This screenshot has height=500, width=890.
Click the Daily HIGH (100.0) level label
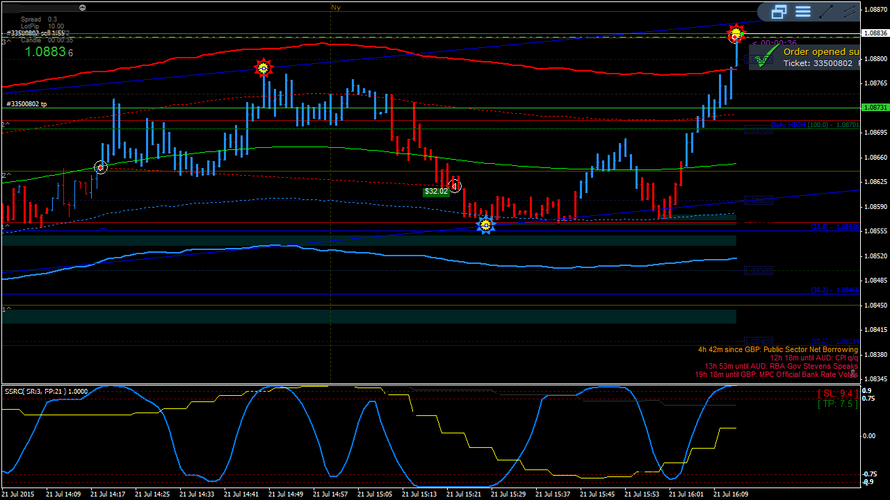[x=814, y=125]
